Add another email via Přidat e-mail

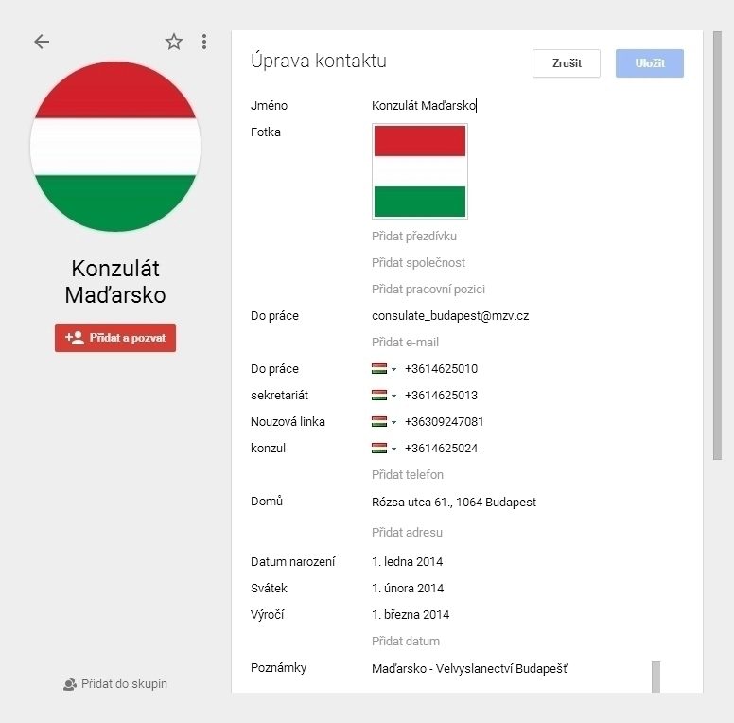[405, 343]
